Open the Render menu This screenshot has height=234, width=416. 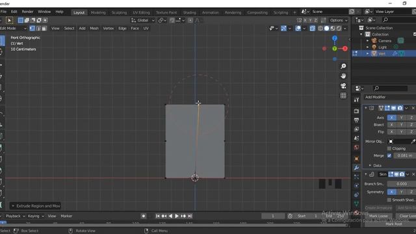(27, 12)
